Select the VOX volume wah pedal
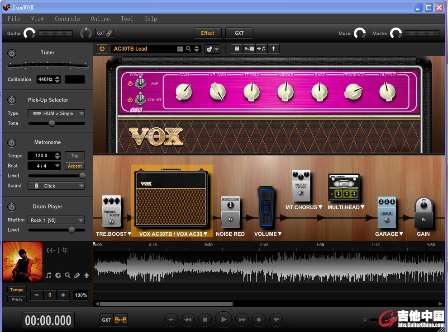This screenshot has width=448, height=332. click(x=266, y=208)
